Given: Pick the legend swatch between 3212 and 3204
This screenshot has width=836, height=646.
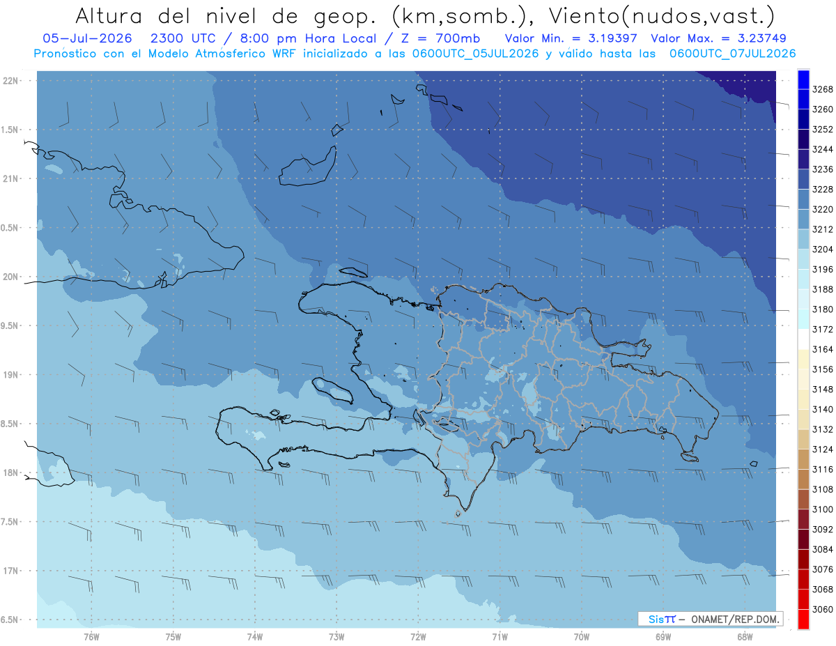Looking at the screenshot, I should pos(803,239).
